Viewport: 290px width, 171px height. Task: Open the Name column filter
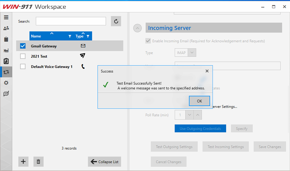pyautogui.click(x=70, y=37)
